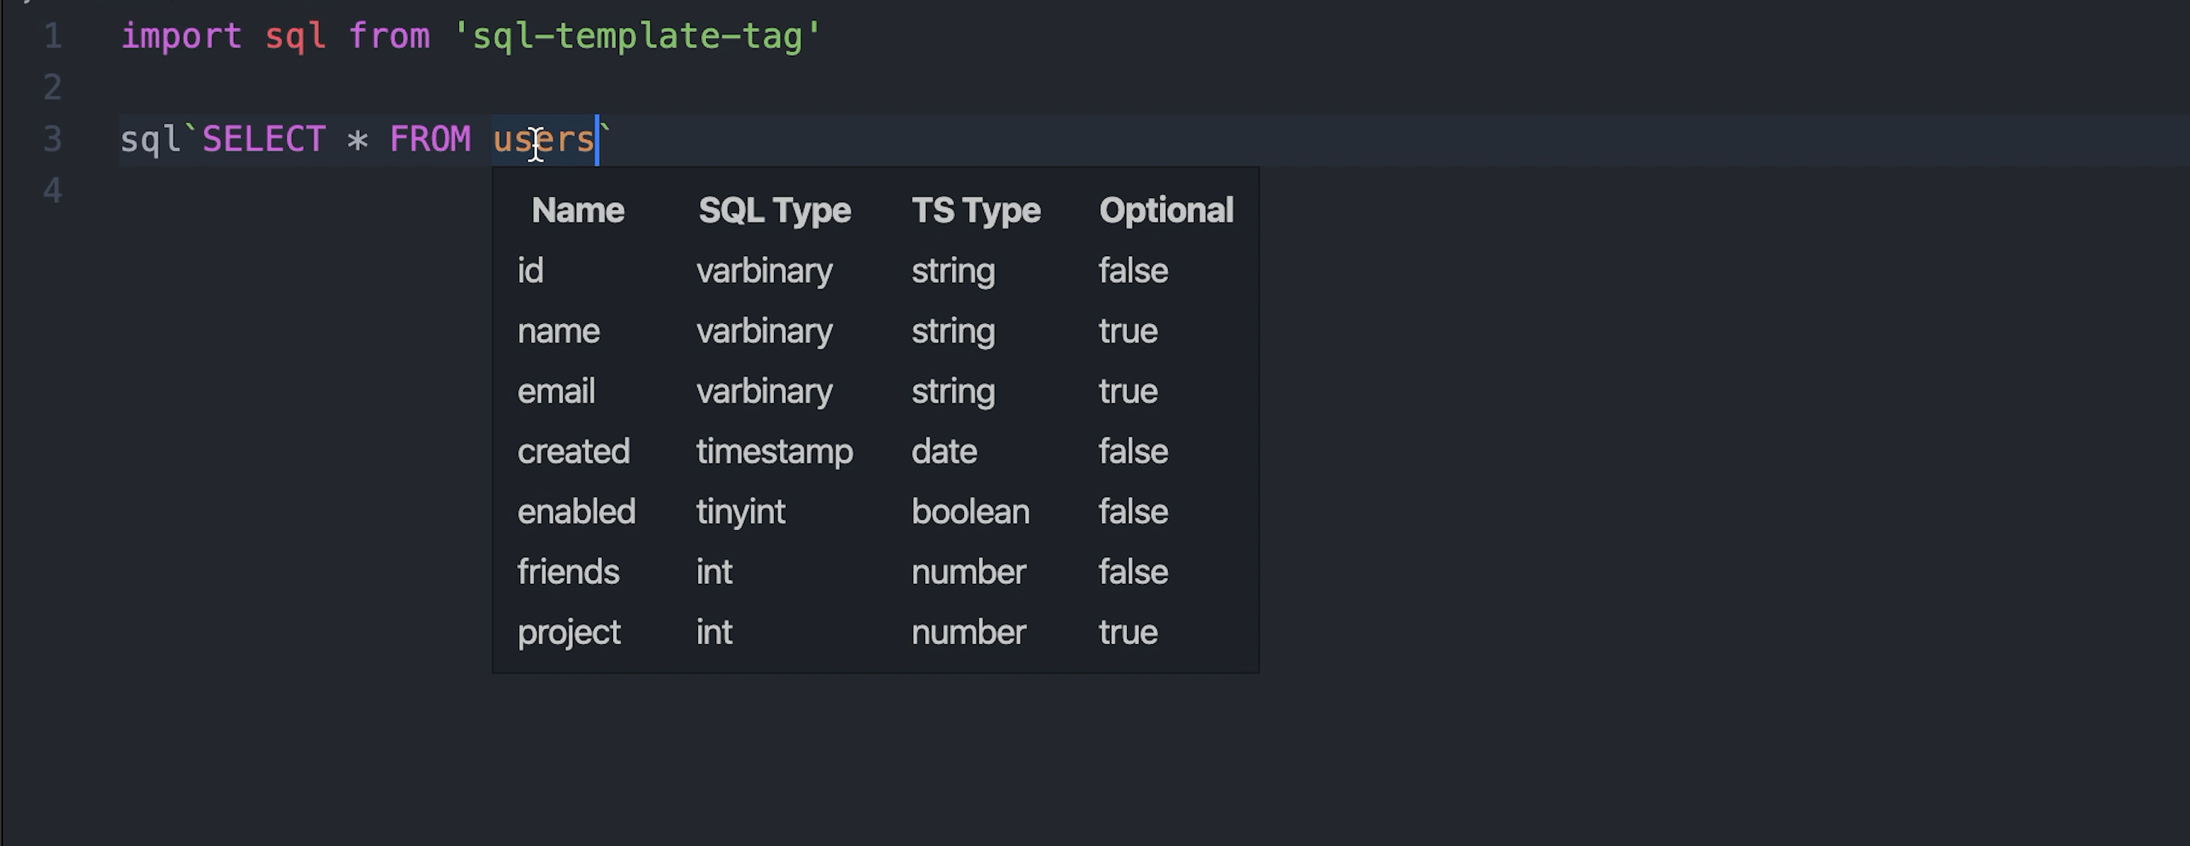Click the 'users' table name in the query
The image size is (2190, 846).
click(544, 139)
